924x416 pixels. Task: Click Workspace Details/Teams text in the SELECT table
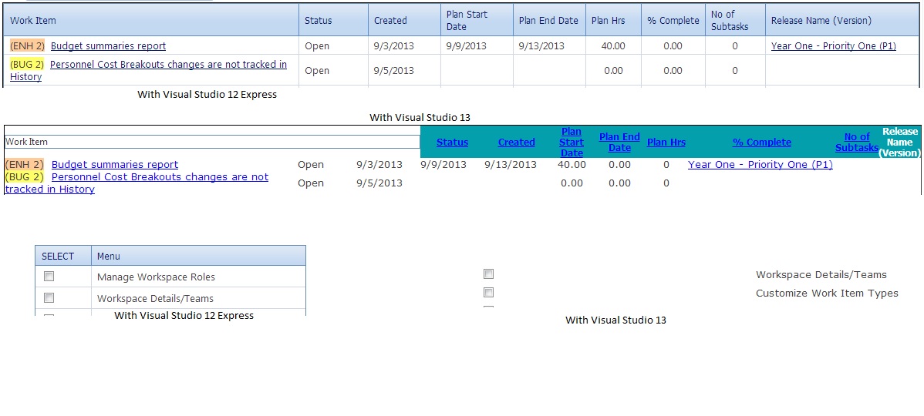coord(156,298)
